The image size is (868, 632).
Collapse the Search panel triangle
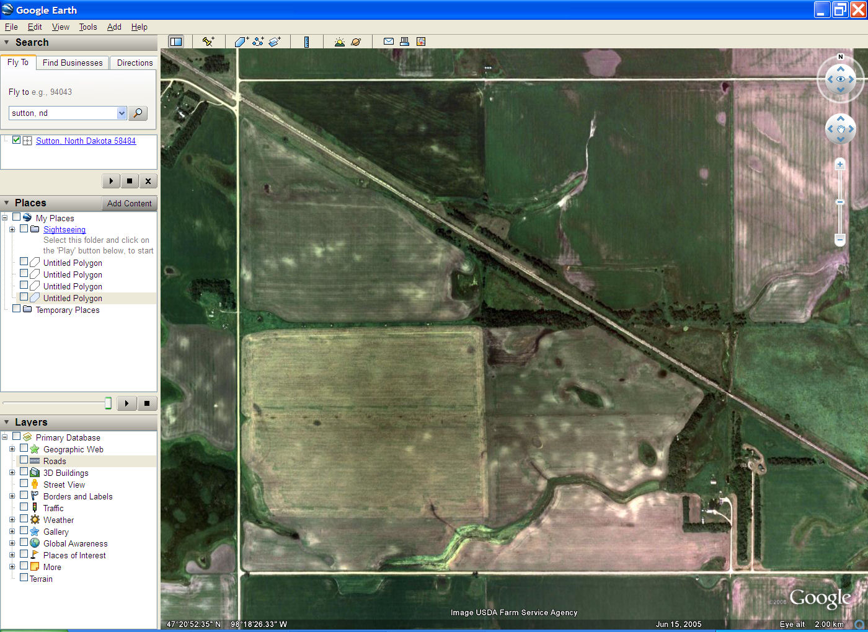(7, 43)
